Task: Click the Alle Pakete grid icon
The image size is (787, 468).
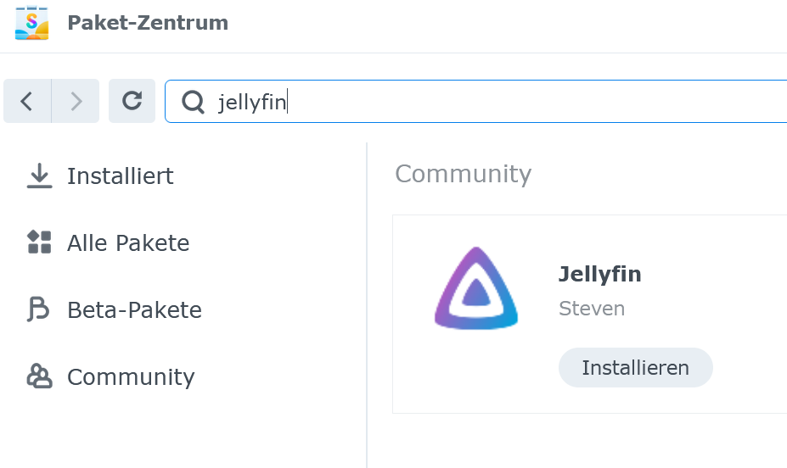Action: pyautogui.click(x=39, y=242)
